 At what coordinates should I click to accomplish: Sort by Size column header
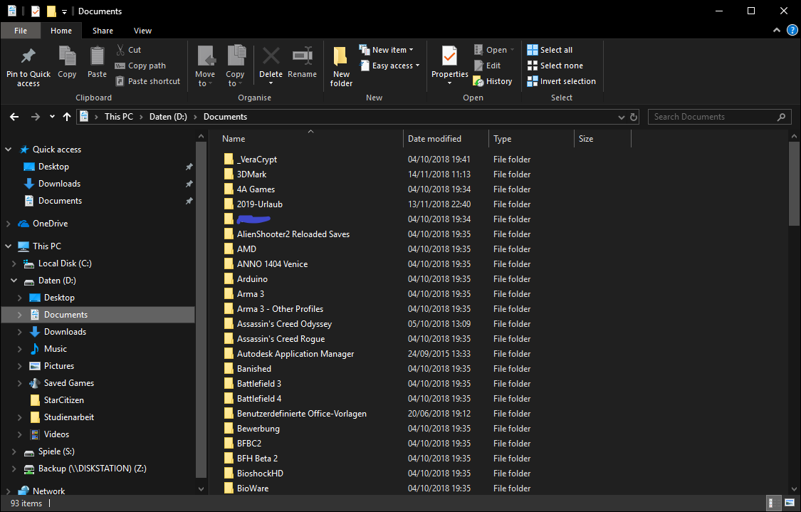[x=603, y=139]
